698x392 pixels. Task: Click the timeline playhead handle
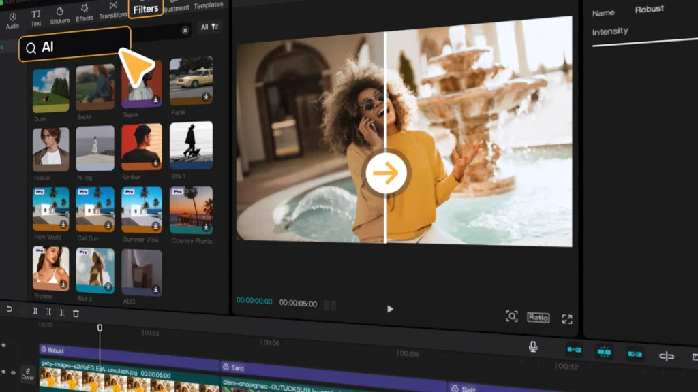click(x=100, y=327)
